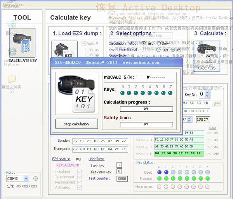Click Used key status circle 0
The height and width of the screenshot is (199, 233).
tap(159, 172)
